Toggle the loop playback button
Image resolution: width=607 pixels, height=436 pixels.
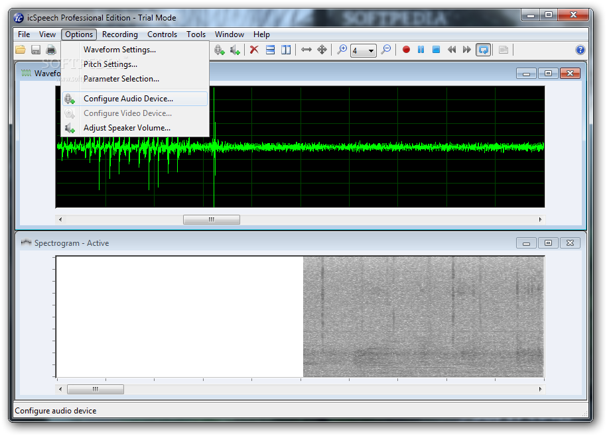point(483,50)
